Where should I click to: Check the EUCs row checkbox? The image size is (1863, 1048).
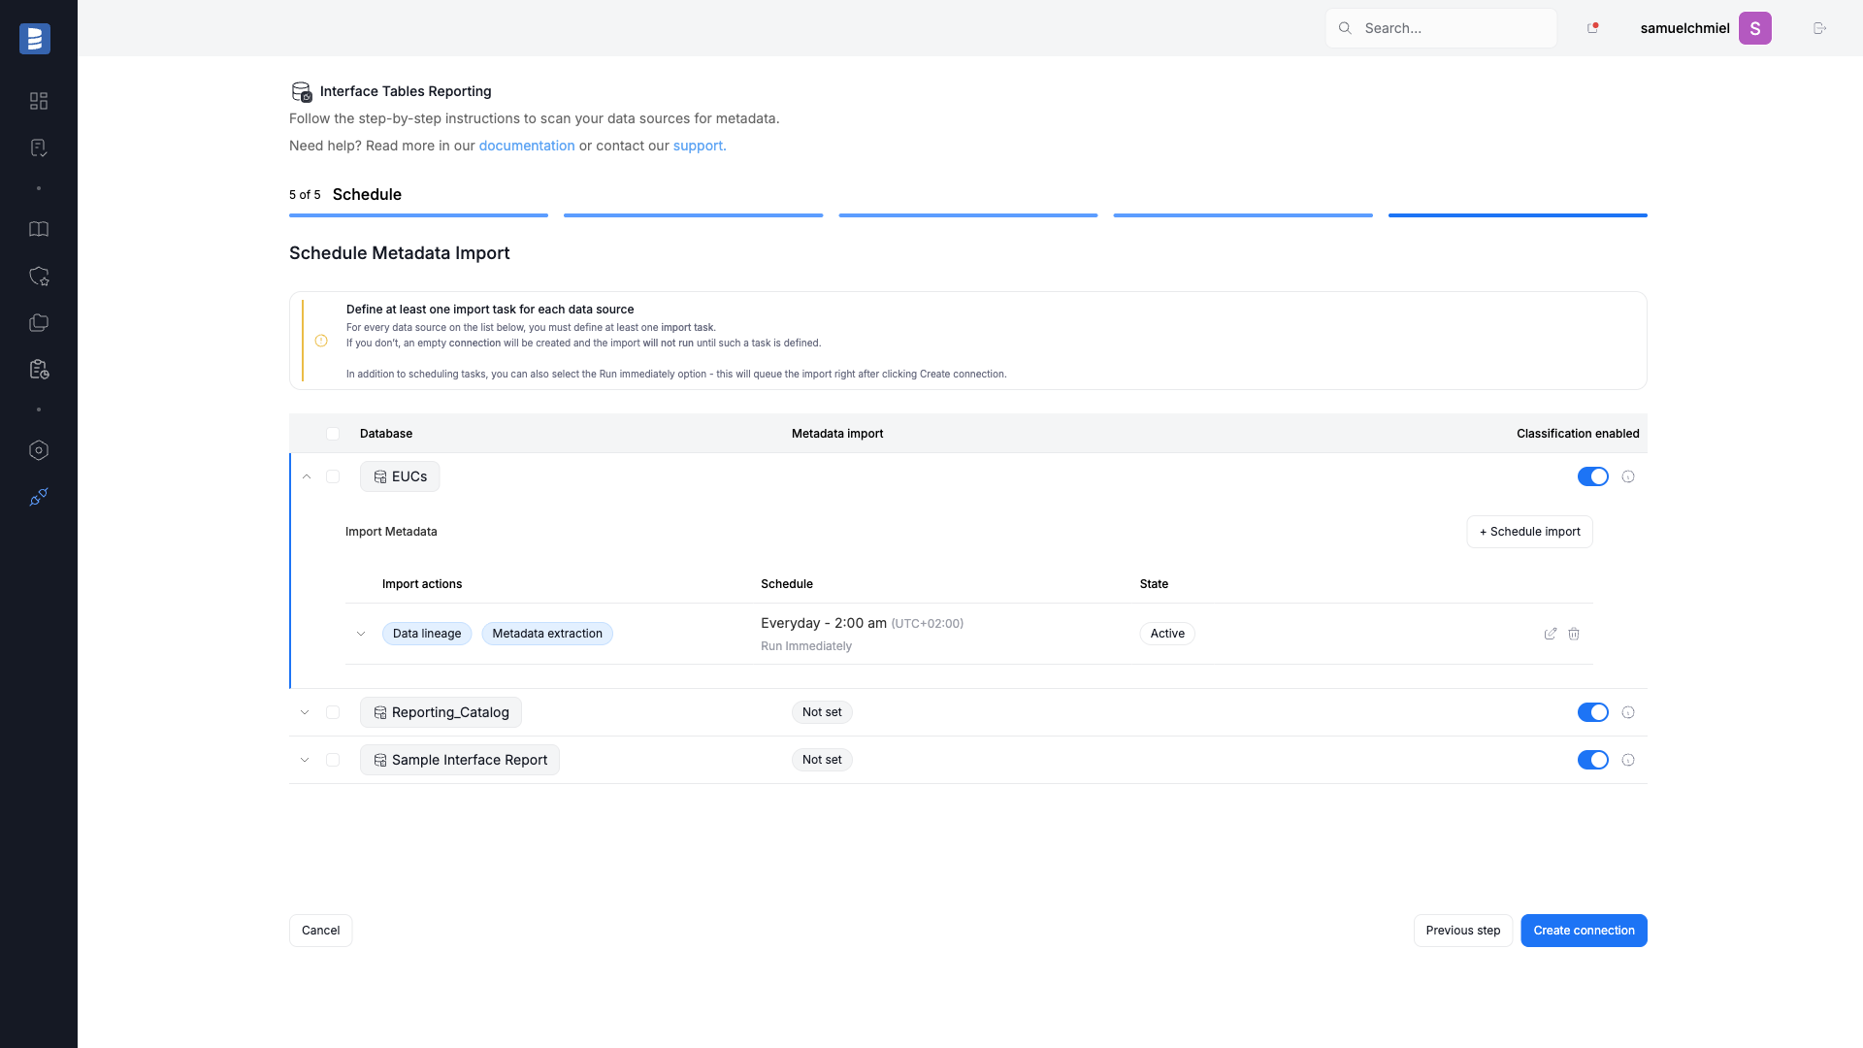pyautogui.click(x=333, y=476)
